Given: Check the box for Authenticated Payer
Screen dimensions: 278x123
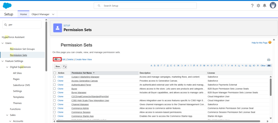Looking at the screenshot, I should pyautogui.click(x=55, y=85).
